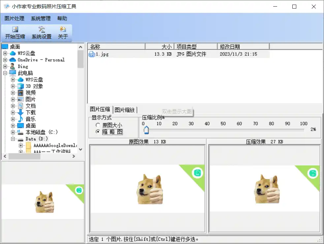Expand the 下载 tree node
Viewport: 324px width, 244px height.
click(13, 113)
